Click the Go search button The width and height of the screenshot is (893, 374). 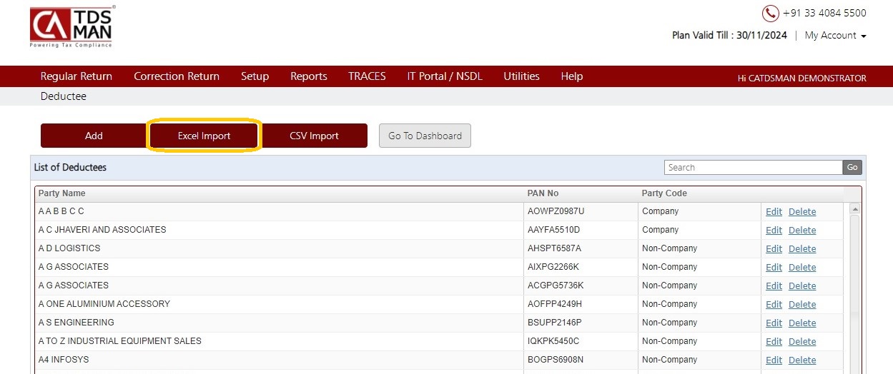coord(852,167)
